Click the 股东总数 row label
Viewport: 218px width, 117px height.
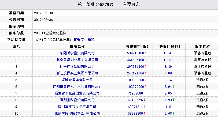[16, 33]
